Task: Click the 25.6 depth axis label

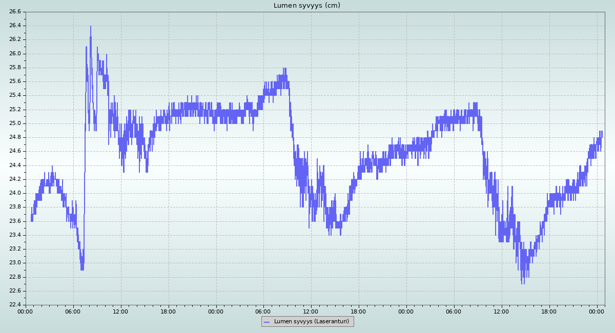Action: coord(15,81)
